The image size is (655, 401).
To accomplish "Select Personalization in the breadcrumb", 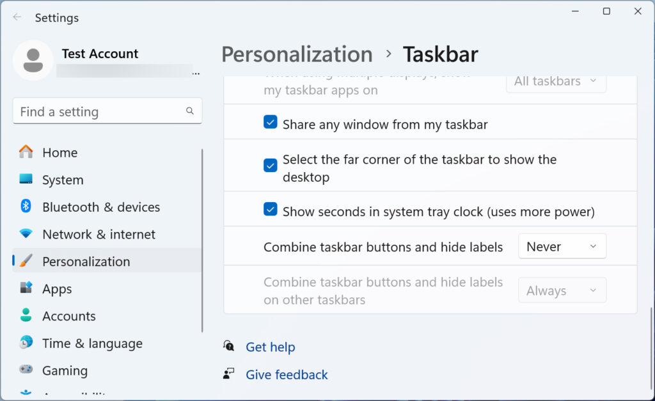I will tap(296, 54).
